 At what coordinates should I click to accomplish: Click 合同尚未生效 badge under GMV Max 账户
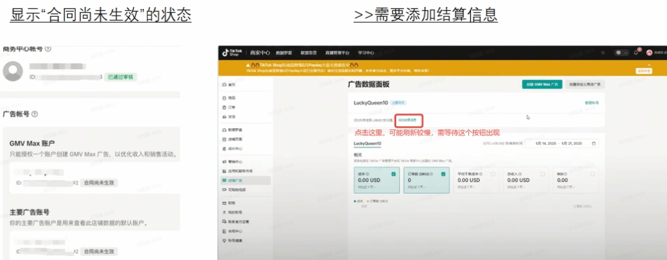click(x=99, y=183)
